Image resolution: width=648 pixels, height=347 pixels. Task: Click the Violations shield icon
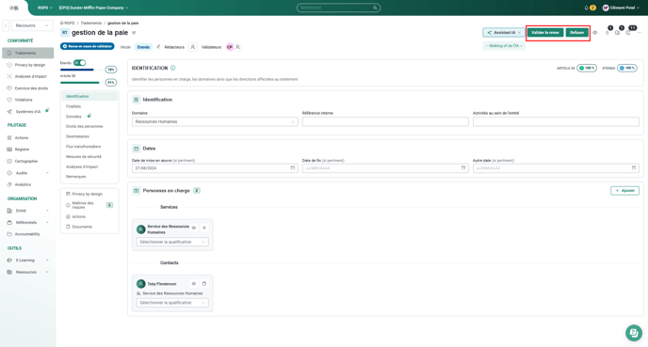tap(9, 100)
